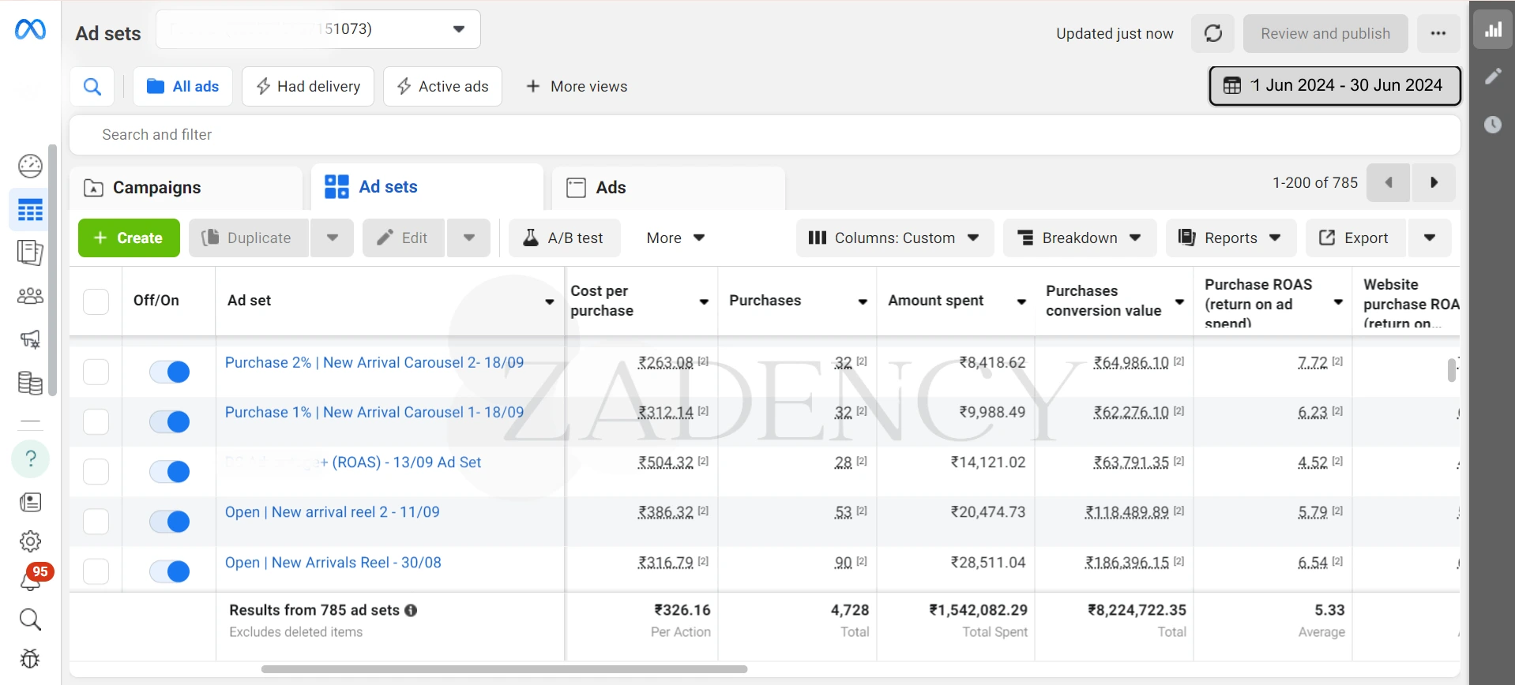Open Cost per purchase column menu arrow
Screen dimensions: 1515x685
pyautogui.click(x=704, y=302)
